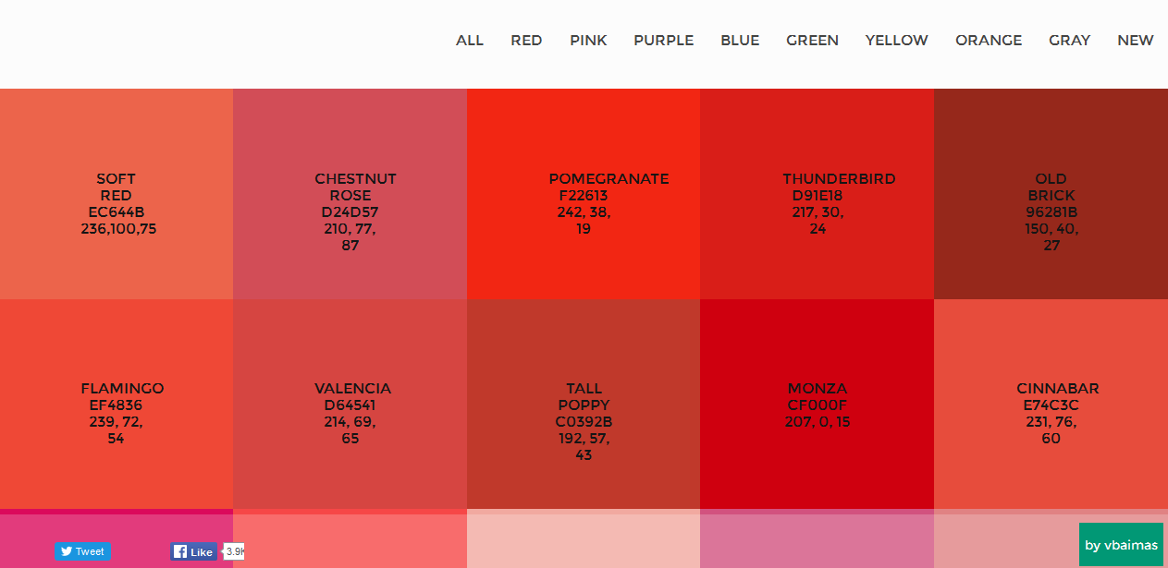
Task: Open the ALL colors category
Action: click(x=470, y=40)
